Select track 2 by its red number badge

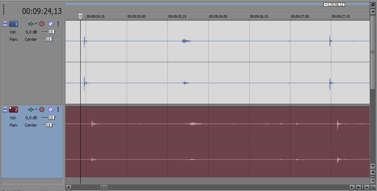tap(14, 110)
